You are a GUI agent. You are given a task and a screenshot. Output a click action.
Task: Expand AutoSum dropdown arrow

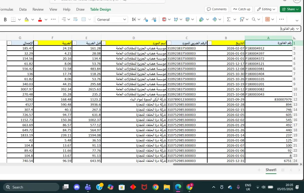235,19
